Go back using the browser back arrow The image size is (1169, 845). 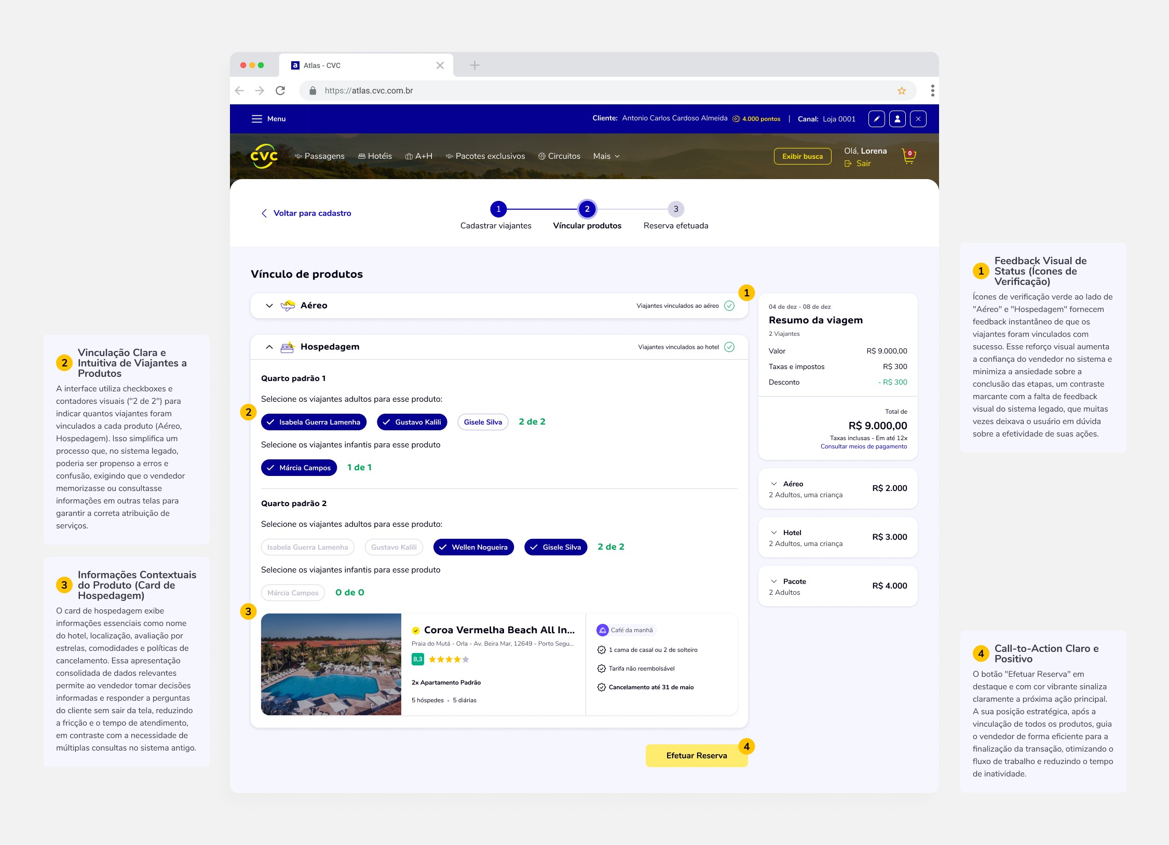(x=239, y=91)
